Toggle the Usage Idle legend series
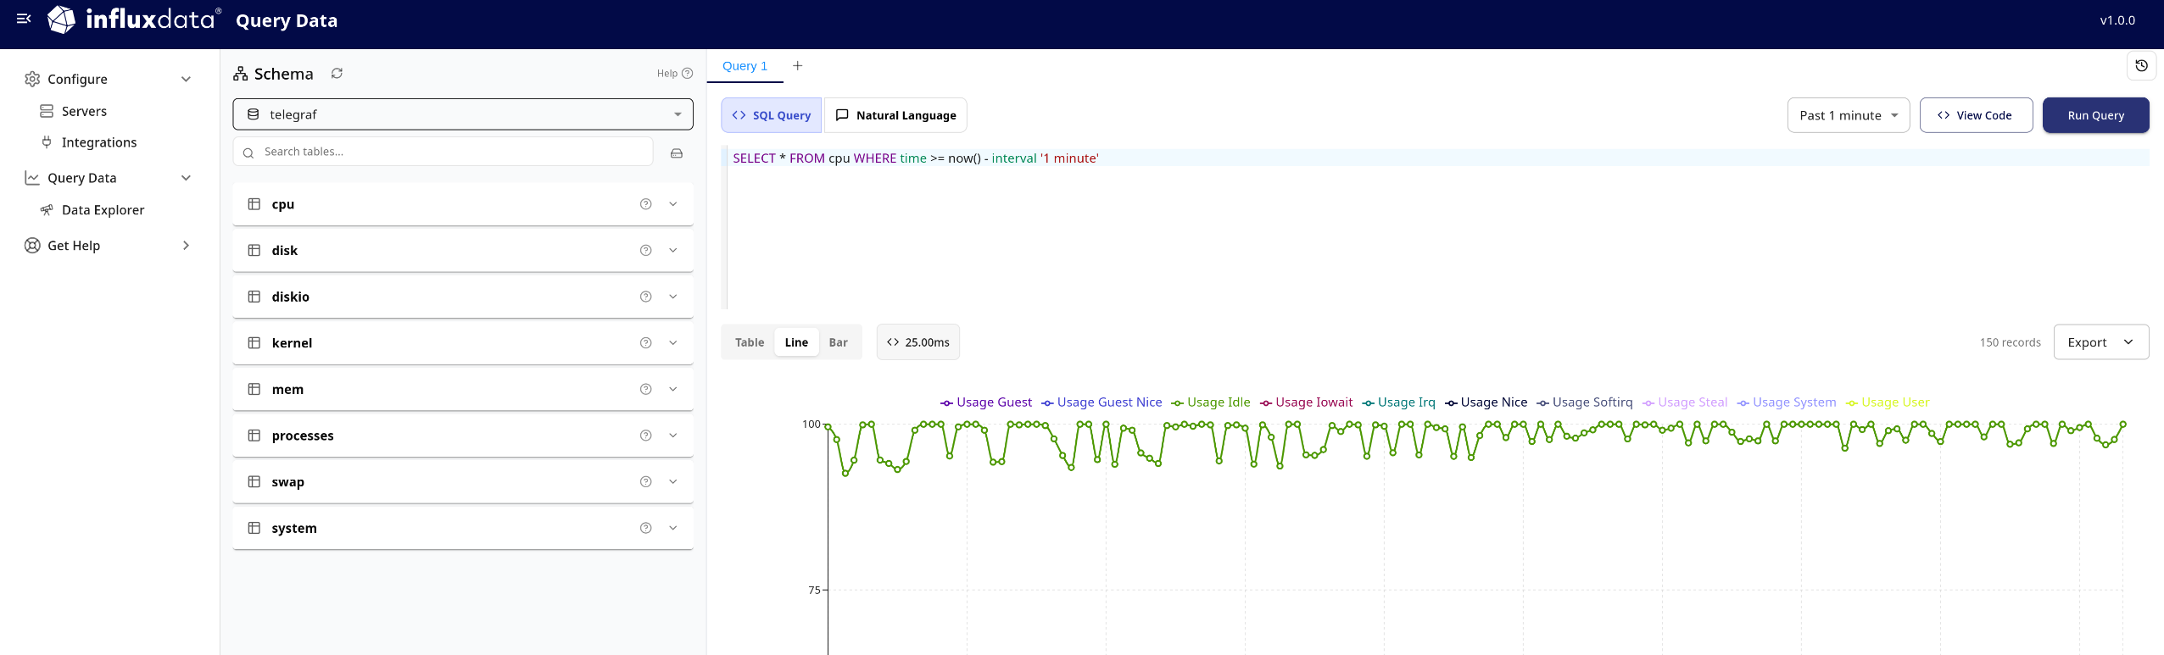Viewport: 2164px width, 655px height. coord(1211,402)
